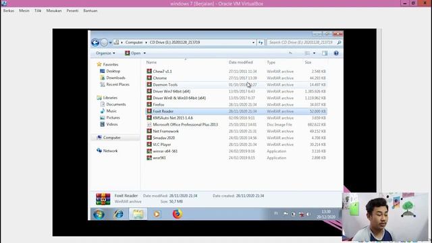Click the Explorer Forward arrow button
This screenshot has width=432, height=243.
click(104, 43)
